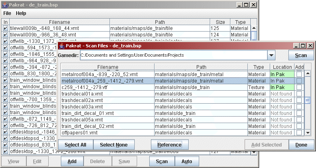The image size is (316, 168).
Task: Close the main Pakrat window
Action: pos(253,5)
